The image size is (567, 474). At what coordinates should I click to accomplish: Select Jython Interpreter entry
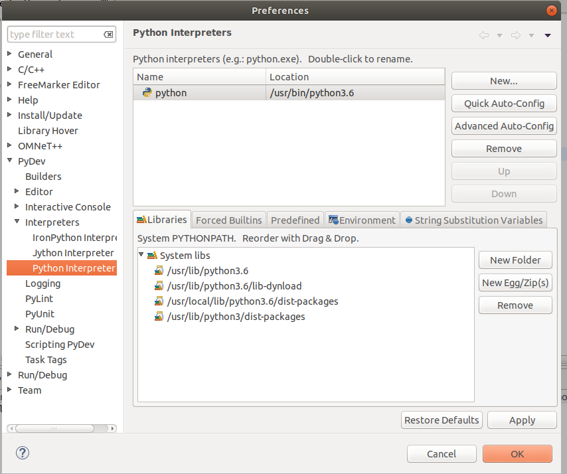click(73, 253)
